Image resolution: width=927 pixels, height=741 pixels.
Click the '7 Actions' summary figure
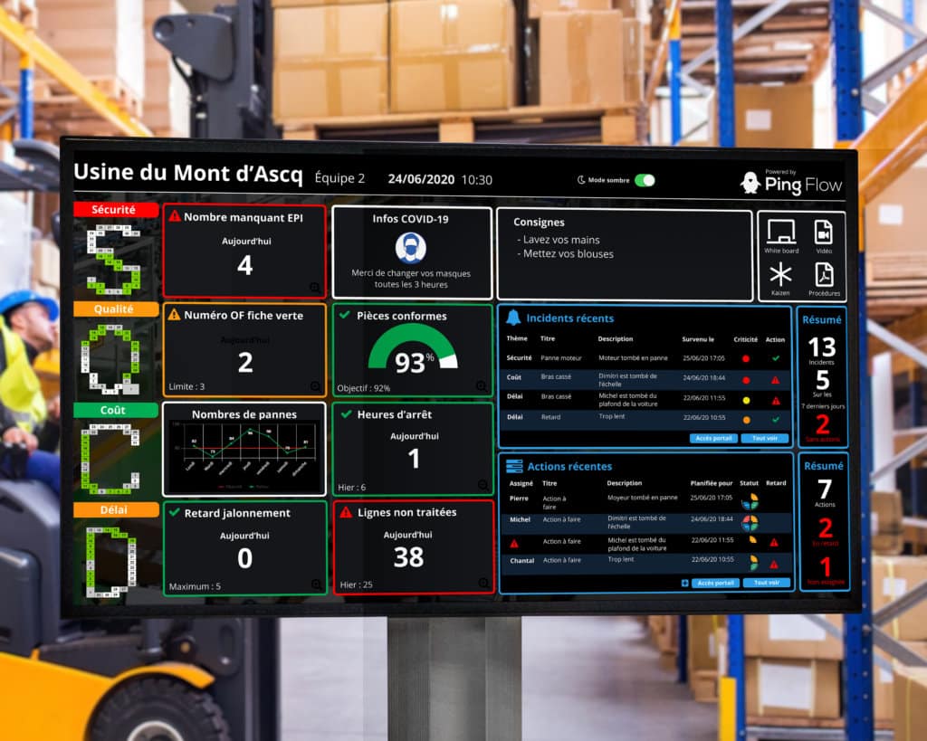[x=825, y=493]
